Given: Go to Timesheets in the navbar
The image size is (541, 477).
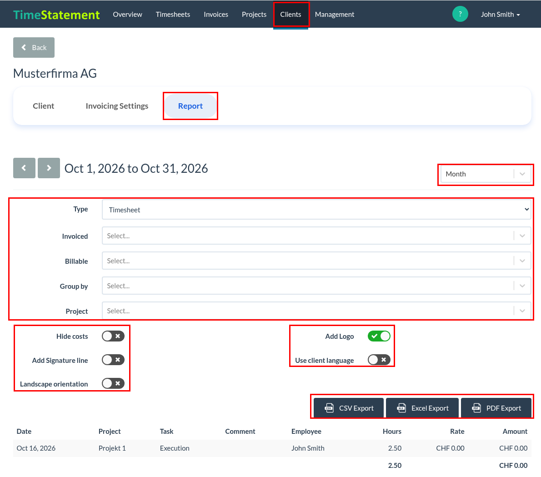Looking at the screenshot, I should pyautogui.click(x=173, y=15).
